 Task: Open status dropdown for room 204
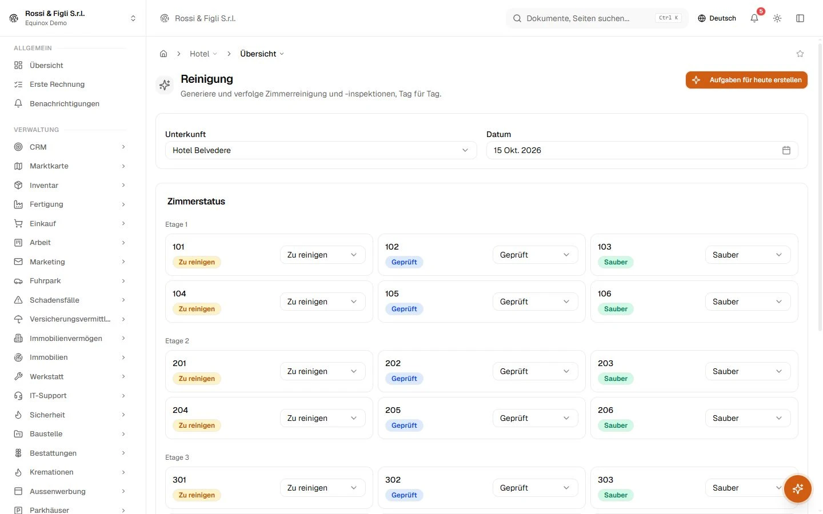pos(322,418)
